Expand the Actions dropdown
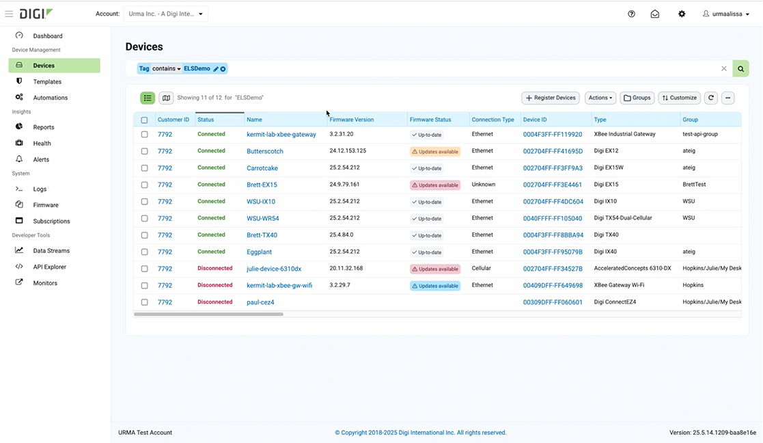763x443 pixels. click(600, 98)
